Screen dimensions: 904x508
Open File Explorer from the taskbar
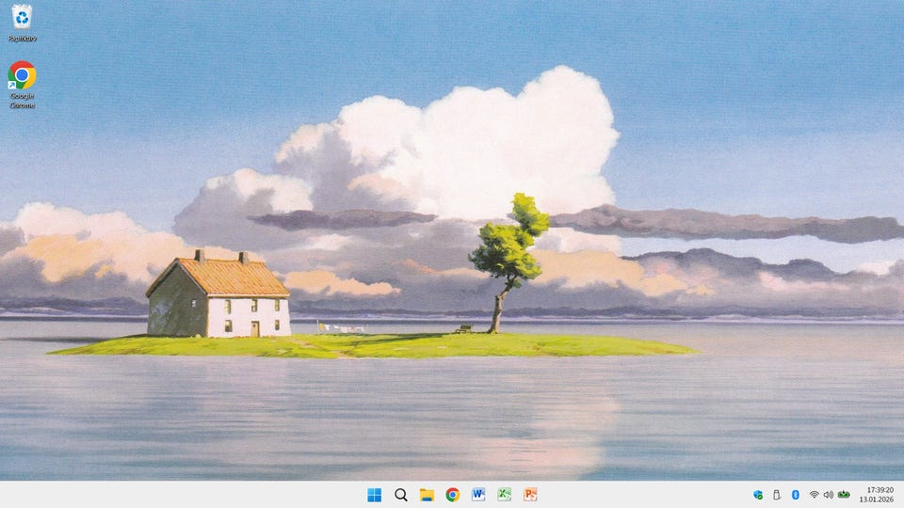click(427, 495)
